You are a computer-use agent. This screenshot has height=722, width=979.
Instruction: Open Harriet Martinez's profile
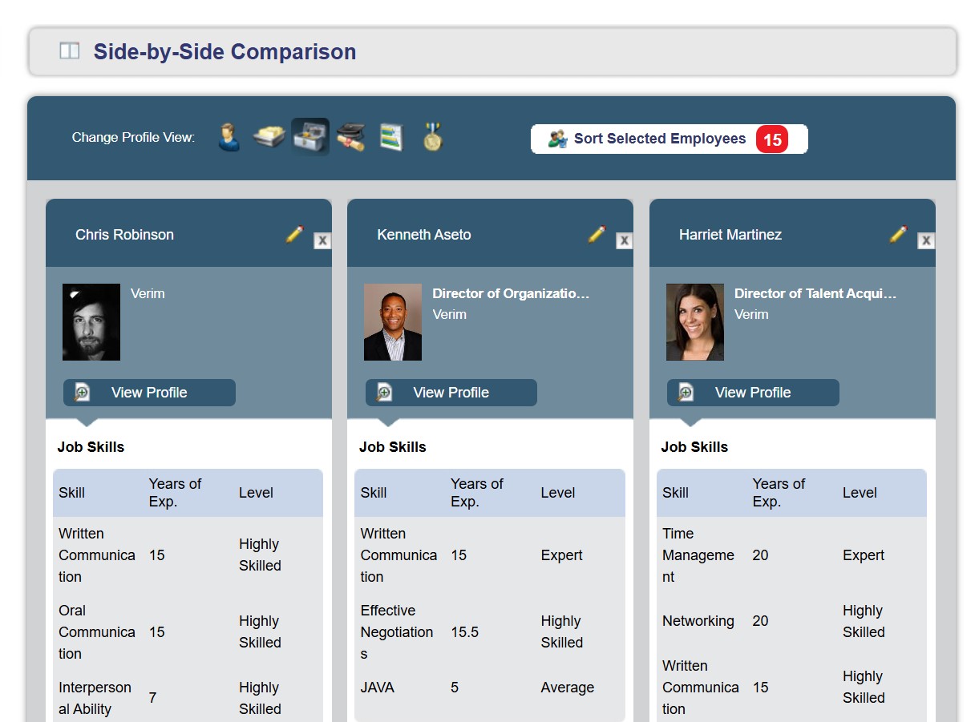coord(753,393)
